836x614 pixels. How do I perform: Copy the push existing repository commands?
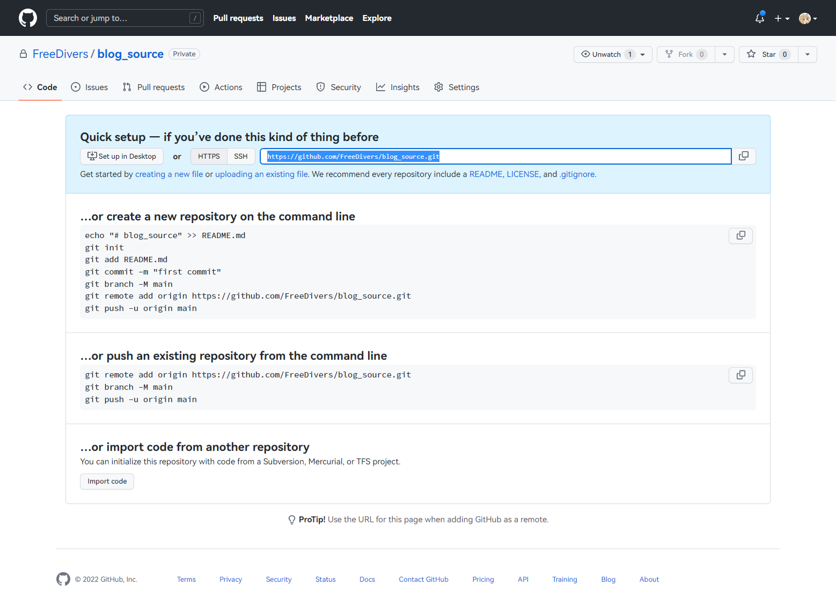(740, 375)
